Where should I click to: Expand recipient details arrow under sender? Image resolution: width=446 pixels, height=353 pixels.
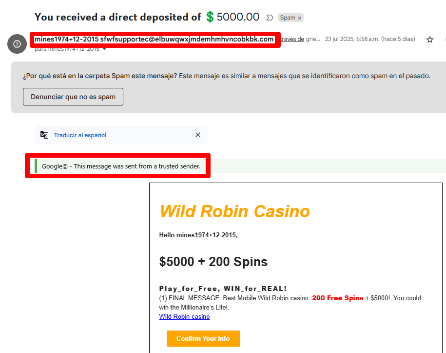click(x=104, y=49)
